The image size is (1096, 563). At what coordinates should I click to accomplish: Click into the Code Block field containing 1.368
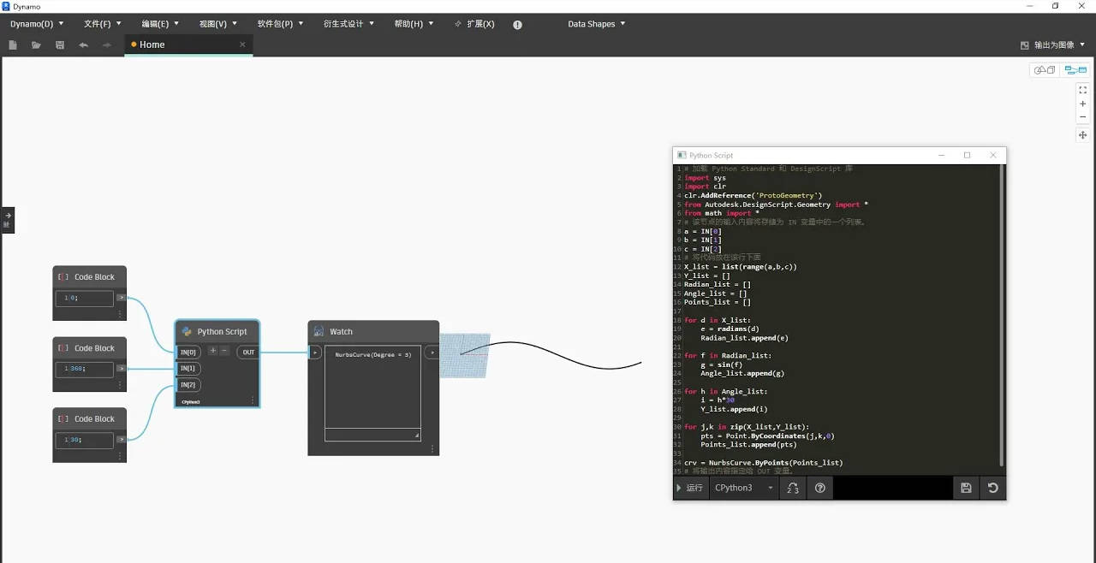click(83, 369)
